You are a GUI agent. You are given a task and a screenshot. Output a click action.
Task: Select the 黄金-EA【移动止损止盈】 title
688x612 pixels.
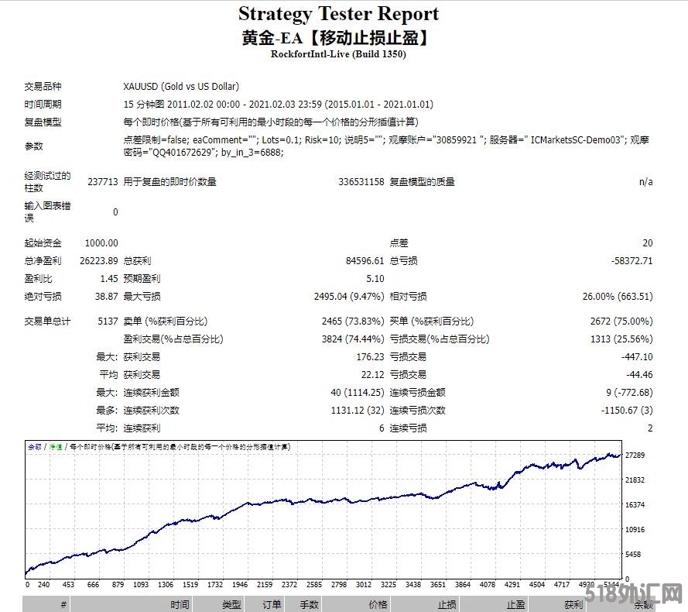337,38
